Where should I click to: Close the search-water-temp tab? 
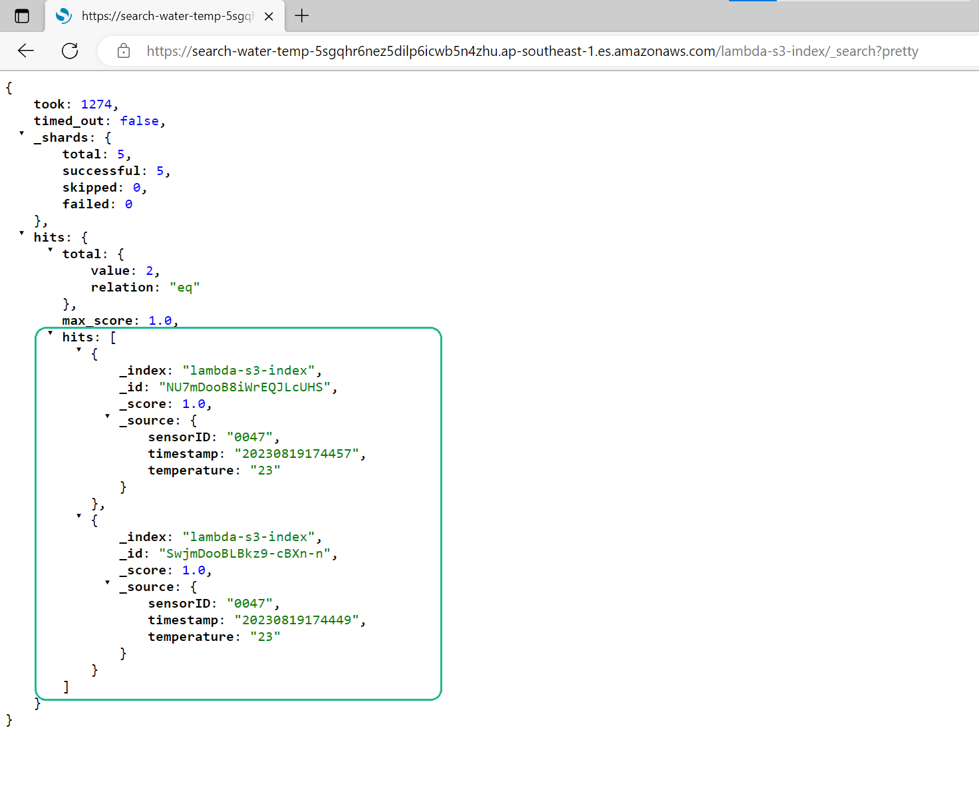(x=269, y=17)
